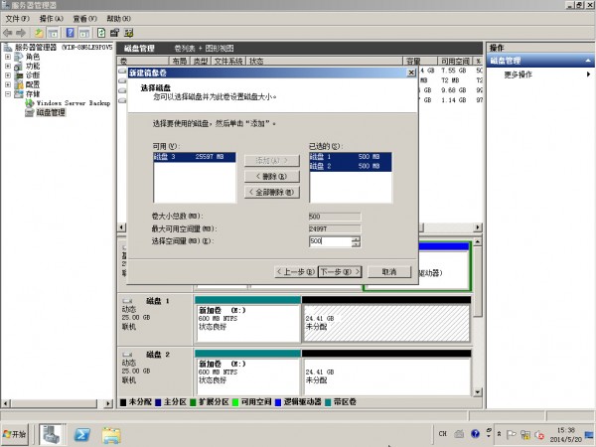Expand the 角色 tree node
596x447 pixels.
click(x=8, y=57)
